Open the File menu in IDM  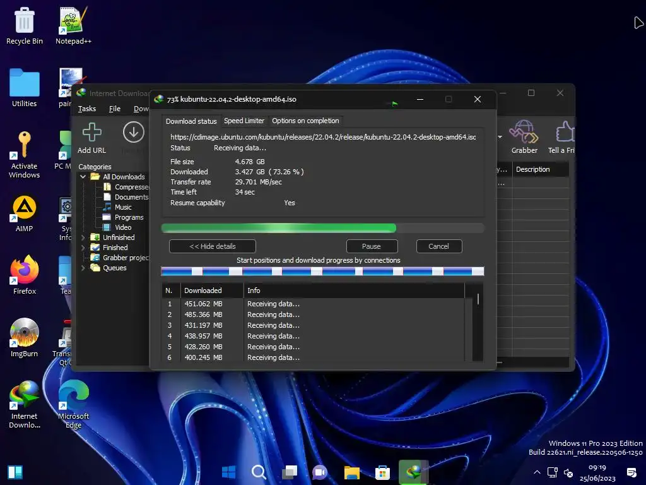pyautogui.click(x=115, y=109)
